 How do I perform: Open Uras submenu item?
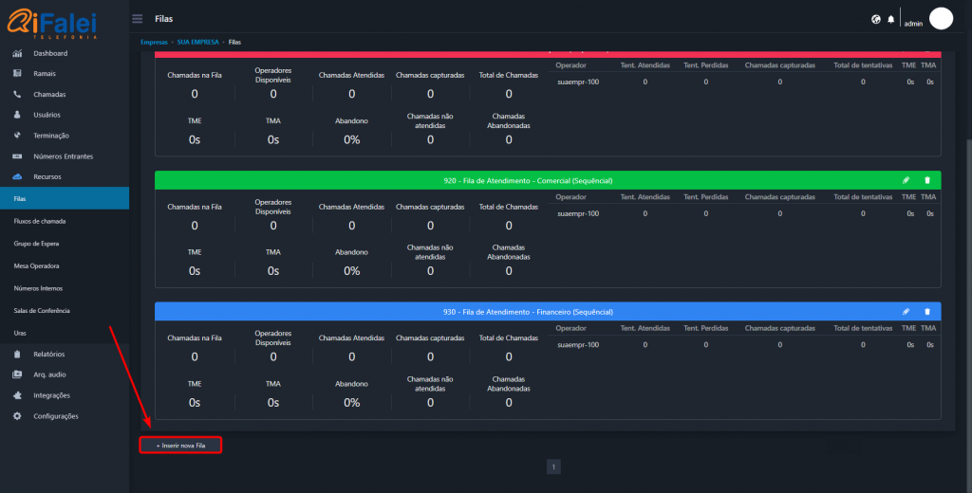coord(20,333)
